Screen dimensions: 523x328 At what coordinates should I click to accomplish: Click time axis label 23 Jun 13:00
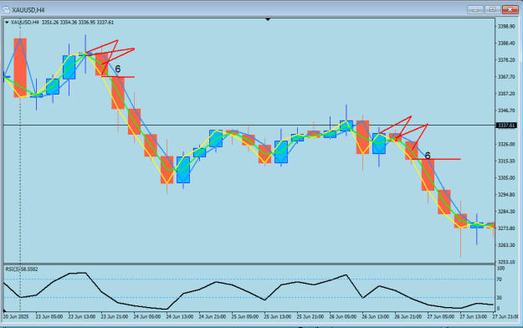pos(82,316)
